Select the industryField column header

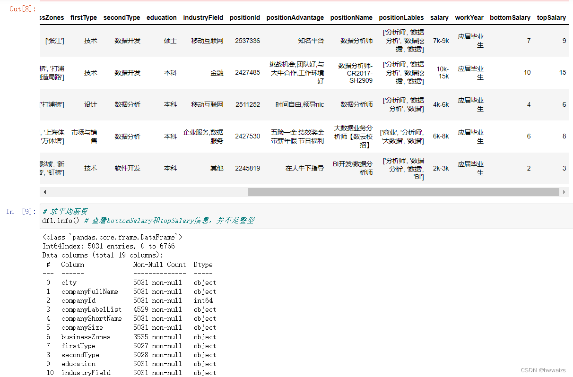pyautogui.click(x=203, y=17)
